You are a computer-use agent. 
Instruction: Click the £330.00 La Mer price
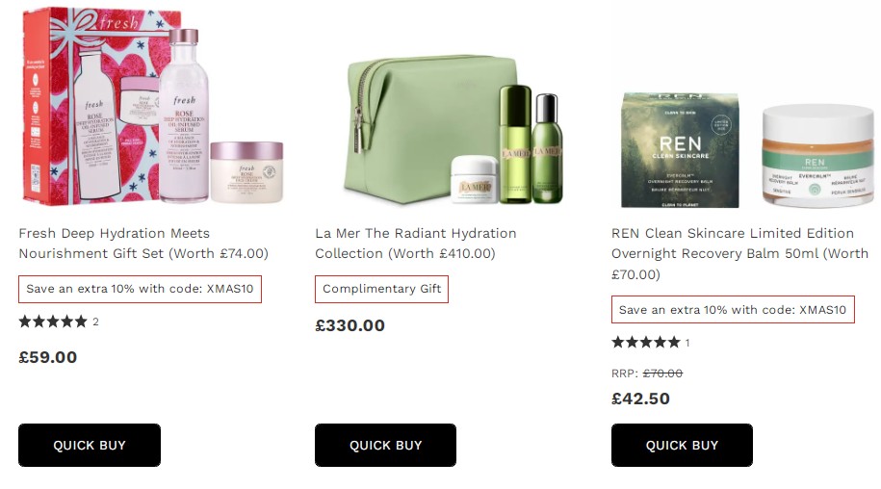click(x=350, y=325)
